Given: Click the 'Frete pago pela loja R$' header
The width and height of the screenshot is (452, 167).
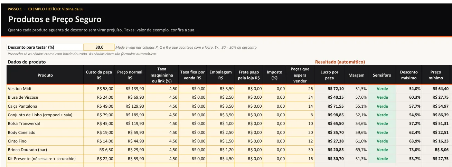Looking at the screenshot, I should point(249,75).
